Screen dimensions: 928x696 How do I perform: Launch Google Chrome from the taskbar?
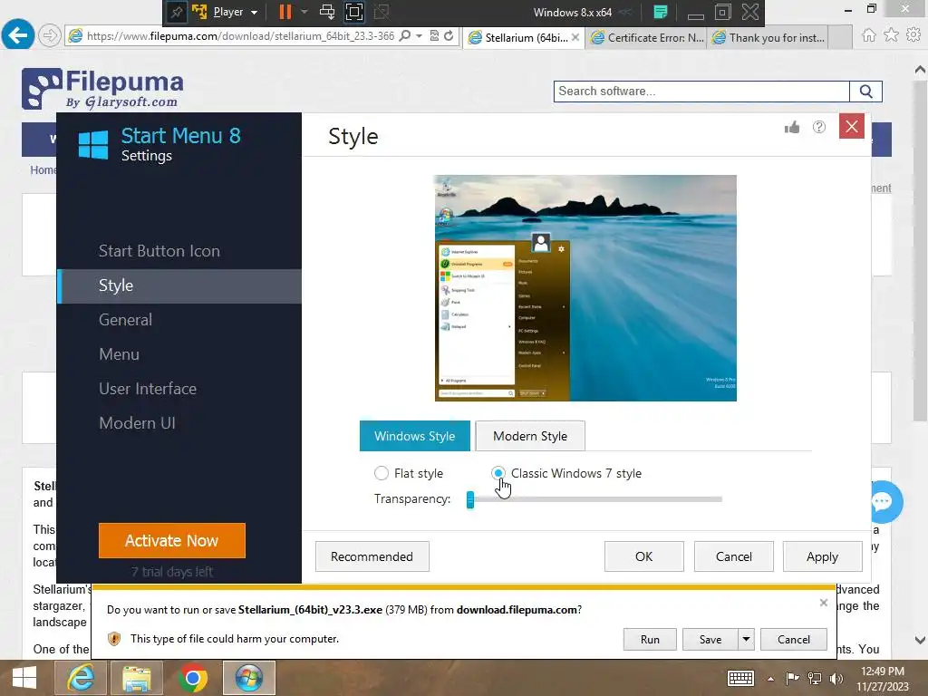[x=192, y=678]
